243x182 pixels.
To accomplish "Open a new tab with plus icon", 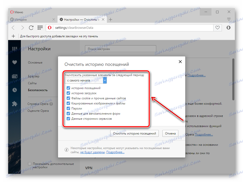I will tap(110, 20).
